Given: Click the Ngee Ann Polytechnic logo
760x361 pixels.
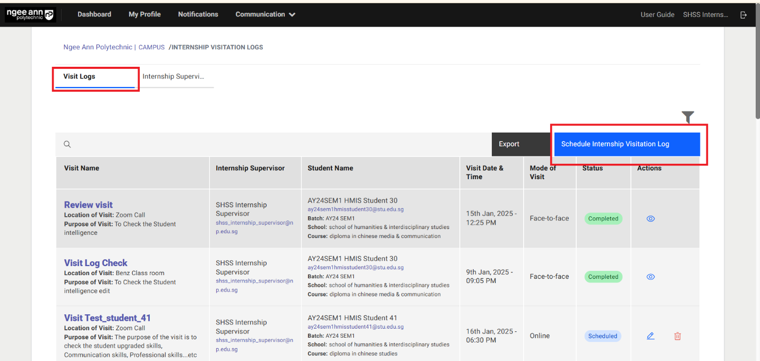Looking at the screenshot, I should point(30,14).
